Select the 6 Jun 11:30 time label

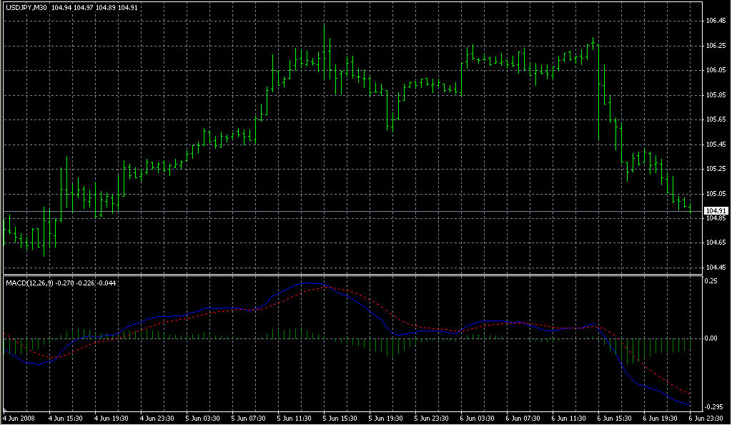coord(569,417)
